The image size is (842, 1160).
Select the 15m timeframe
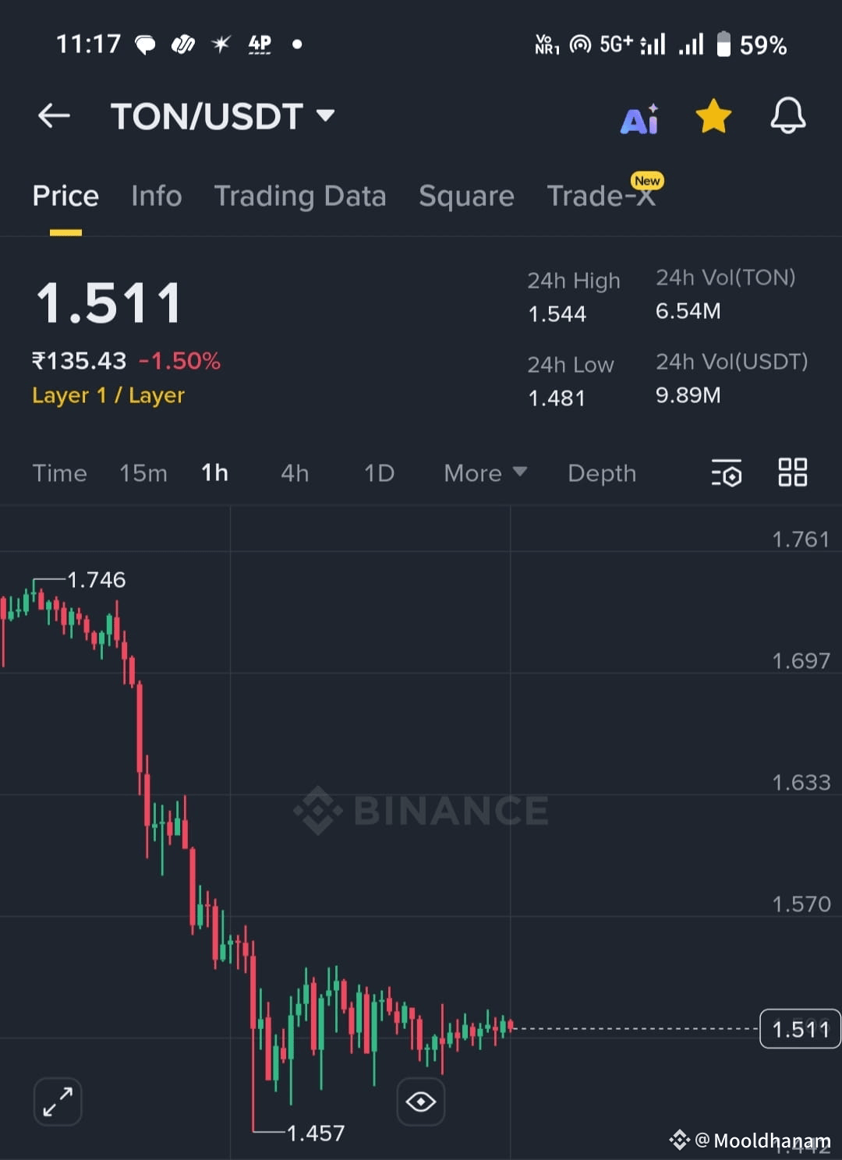click(x=143, y=473)
